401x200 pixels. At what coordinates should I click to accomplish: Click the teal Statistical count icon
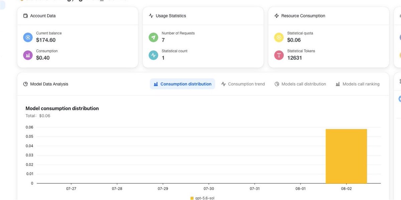(x=153, y=55)
